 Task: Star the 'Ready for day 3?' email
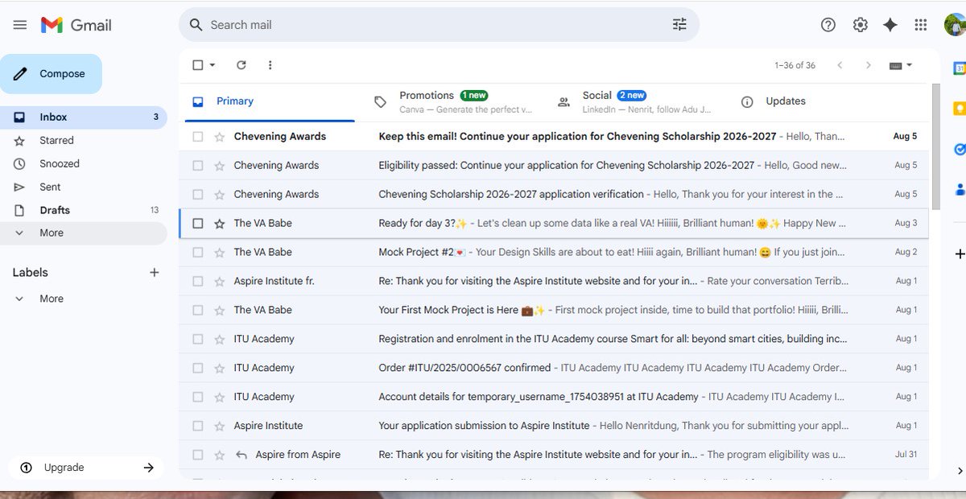(219, 224)
